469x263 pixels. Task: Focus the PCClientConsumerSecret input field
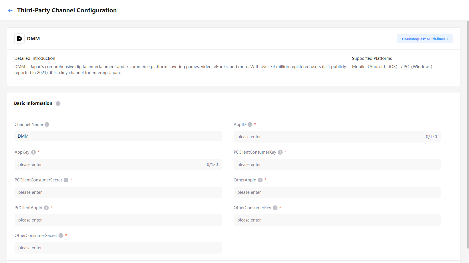pyautogui.click(x=118, y=192)
